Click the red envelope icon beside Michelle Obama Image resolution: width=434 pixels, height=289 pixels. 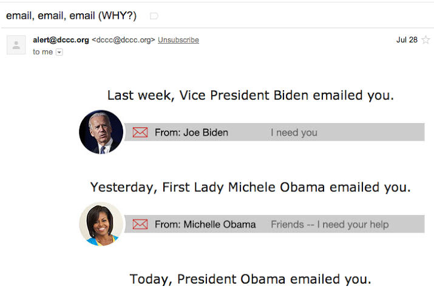click(x=140, y=224)
